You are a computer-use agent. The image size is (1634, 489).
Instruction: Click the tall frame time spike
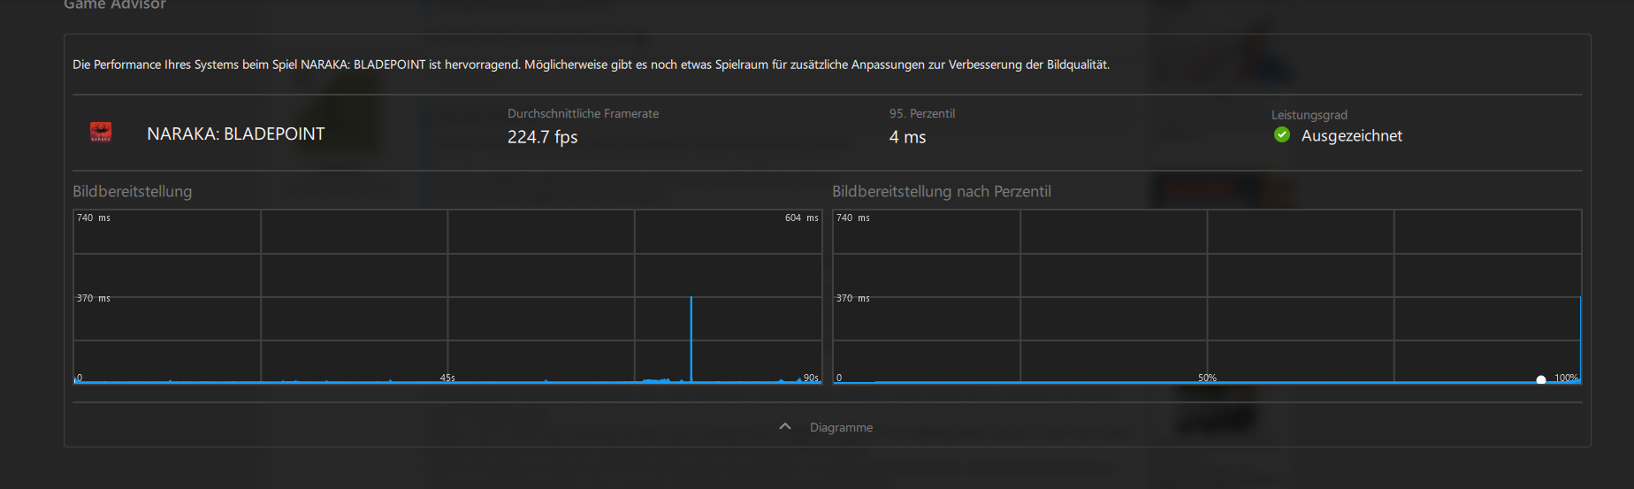tap(691, 340)
